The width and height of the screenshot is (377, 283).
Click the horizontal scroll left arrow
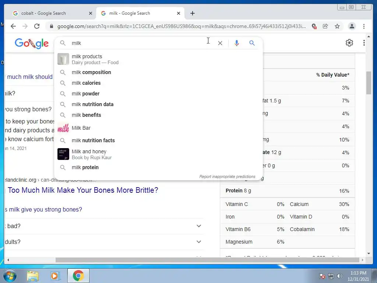click(8, 260)
